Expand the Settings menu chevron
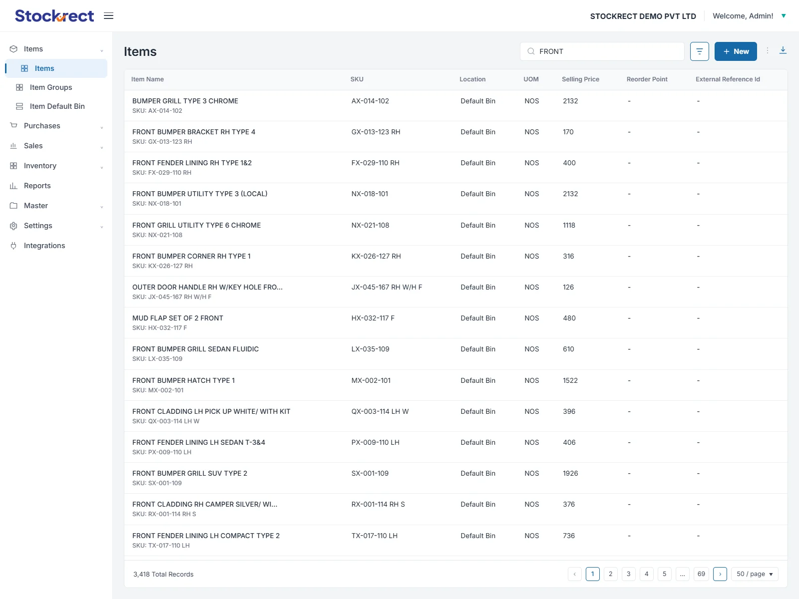The width and height of the screenshot is (799, 599). point(102,227)
